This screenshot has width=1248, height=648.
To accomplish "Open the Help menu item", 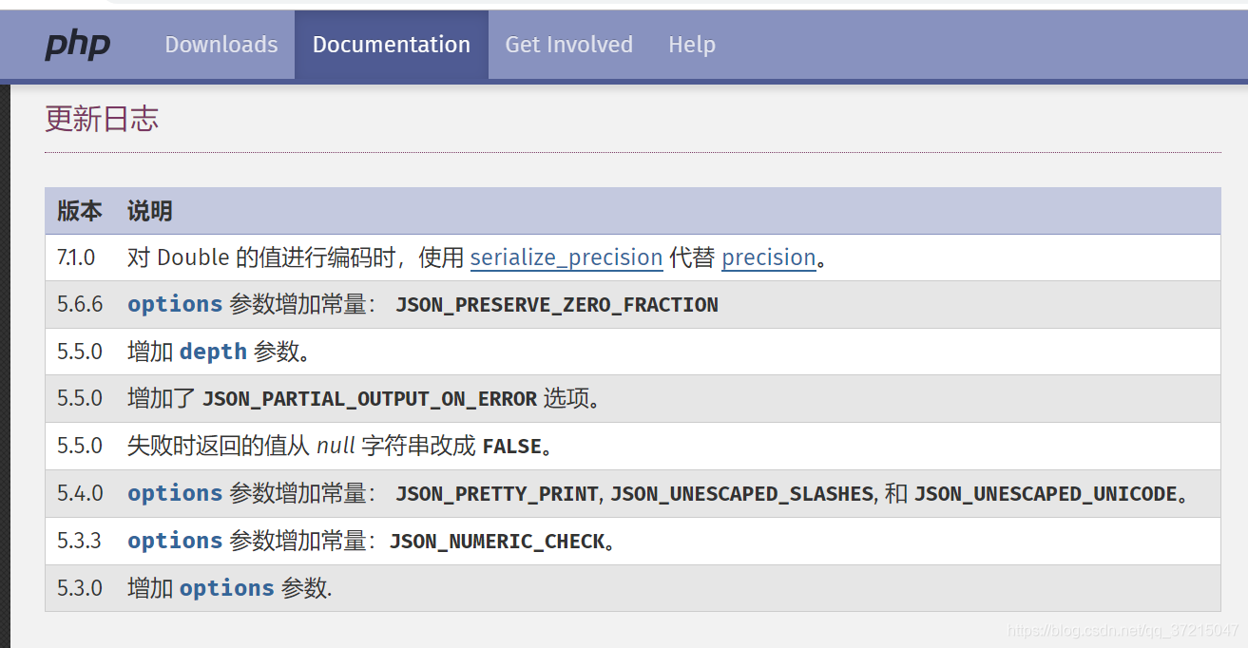I will tap(692, 45).
